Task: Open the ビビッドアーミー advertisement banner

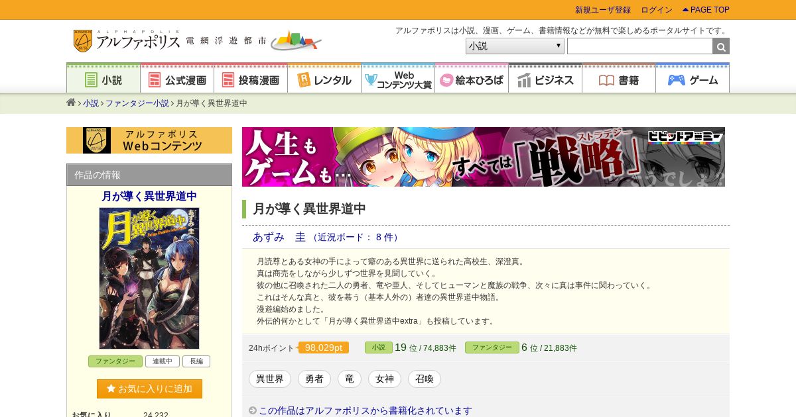Action: tap(484, 157)
